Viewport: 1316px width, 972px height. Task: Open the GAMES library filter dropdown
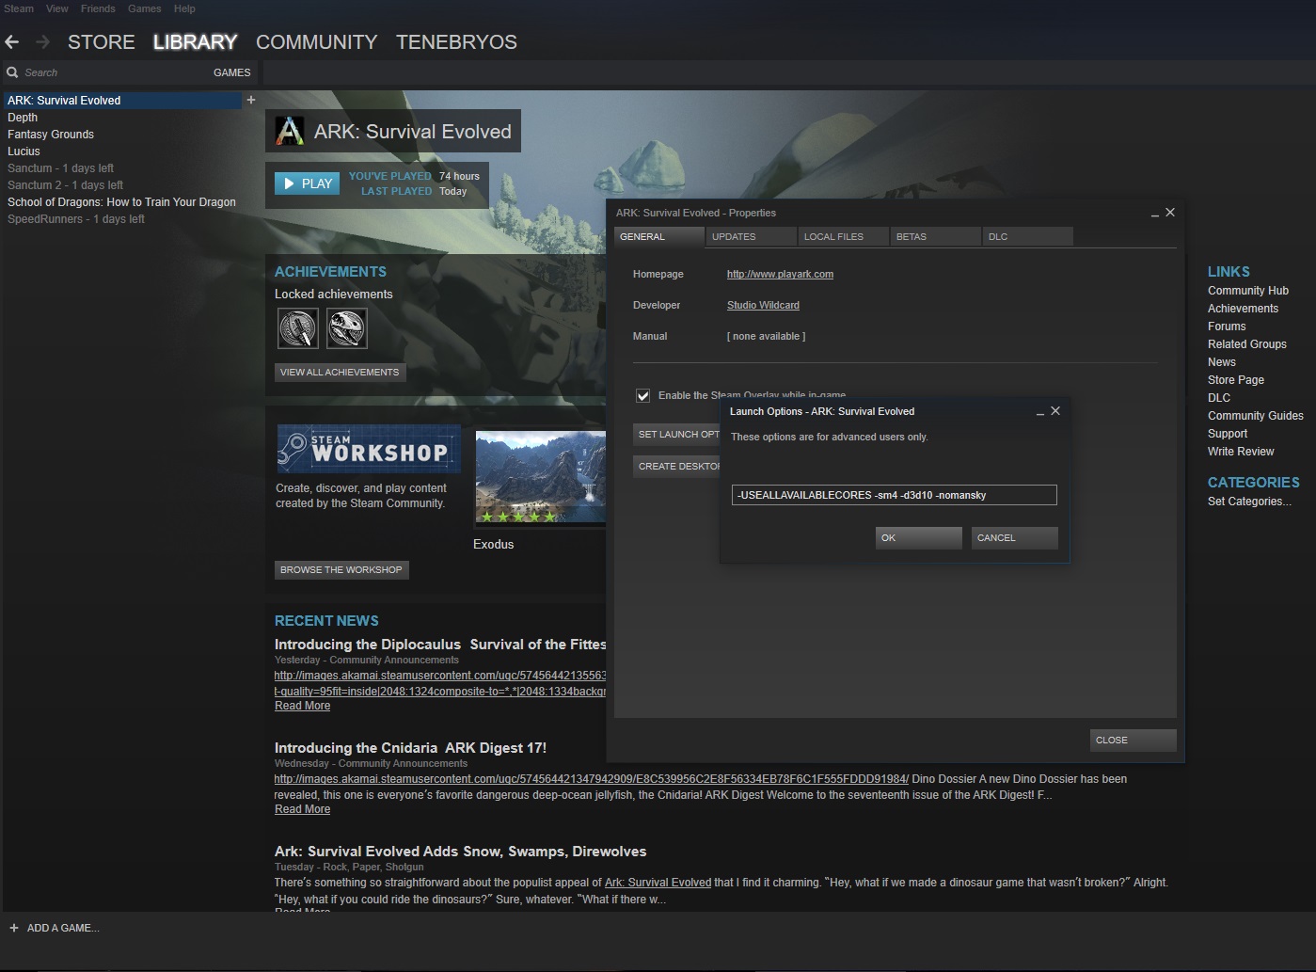point(231,72)
